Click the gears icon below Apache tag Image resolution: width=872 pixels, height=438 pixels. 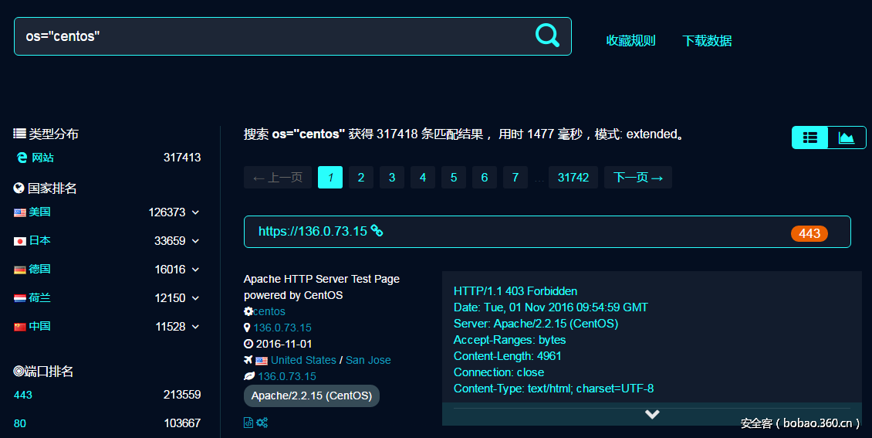pos(262,423)
